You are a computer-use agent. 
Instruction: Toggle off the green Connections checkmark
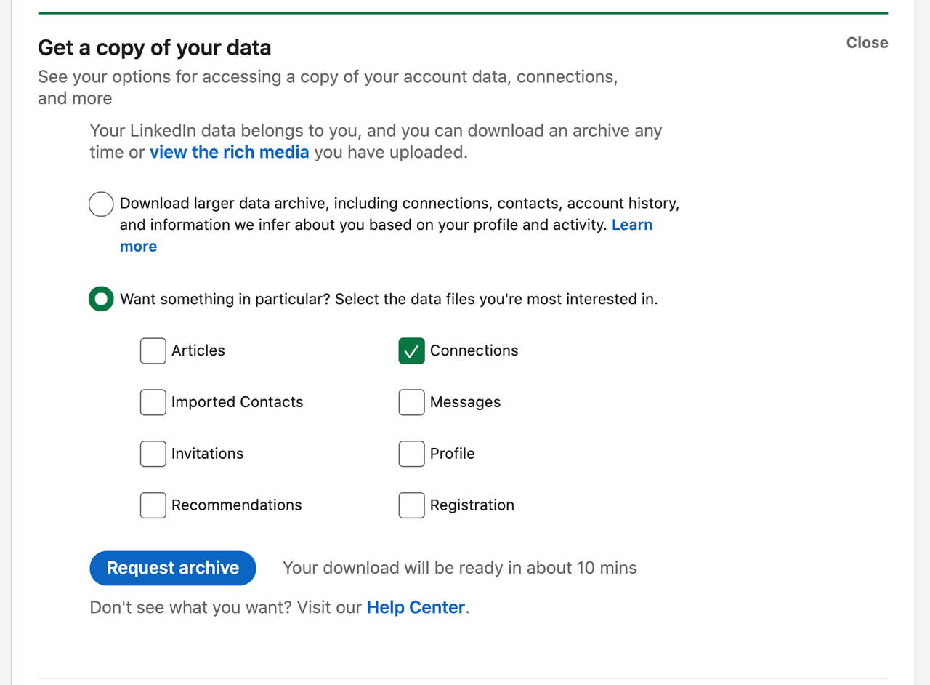click(x=411, y=350)
